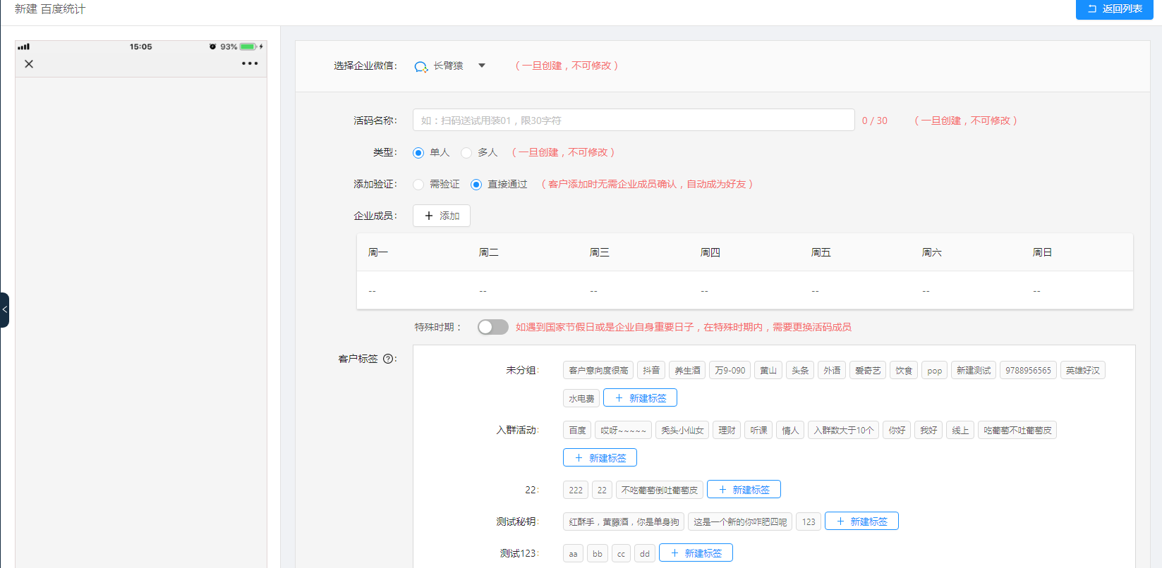The height and width of the screenshot is (568, 1162).
Task: Select the 理财 tag
Action: tap(727, 431)
